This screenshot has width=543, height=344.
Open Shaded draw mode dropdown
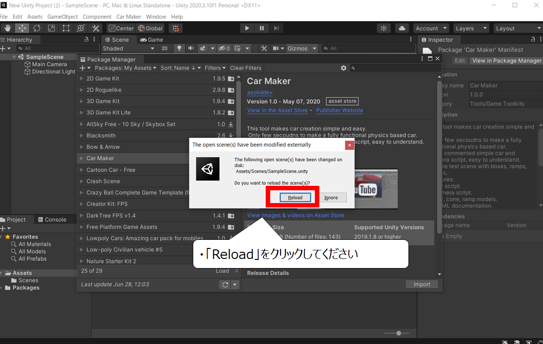(128, 49)
